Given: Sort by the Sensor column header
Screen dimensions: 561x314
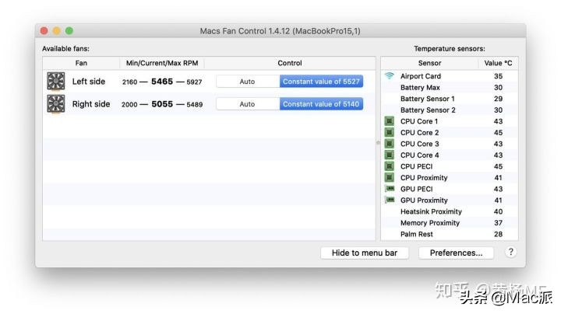Looking at the screenshot, I should pyautogui.click(x=429, y=63).
